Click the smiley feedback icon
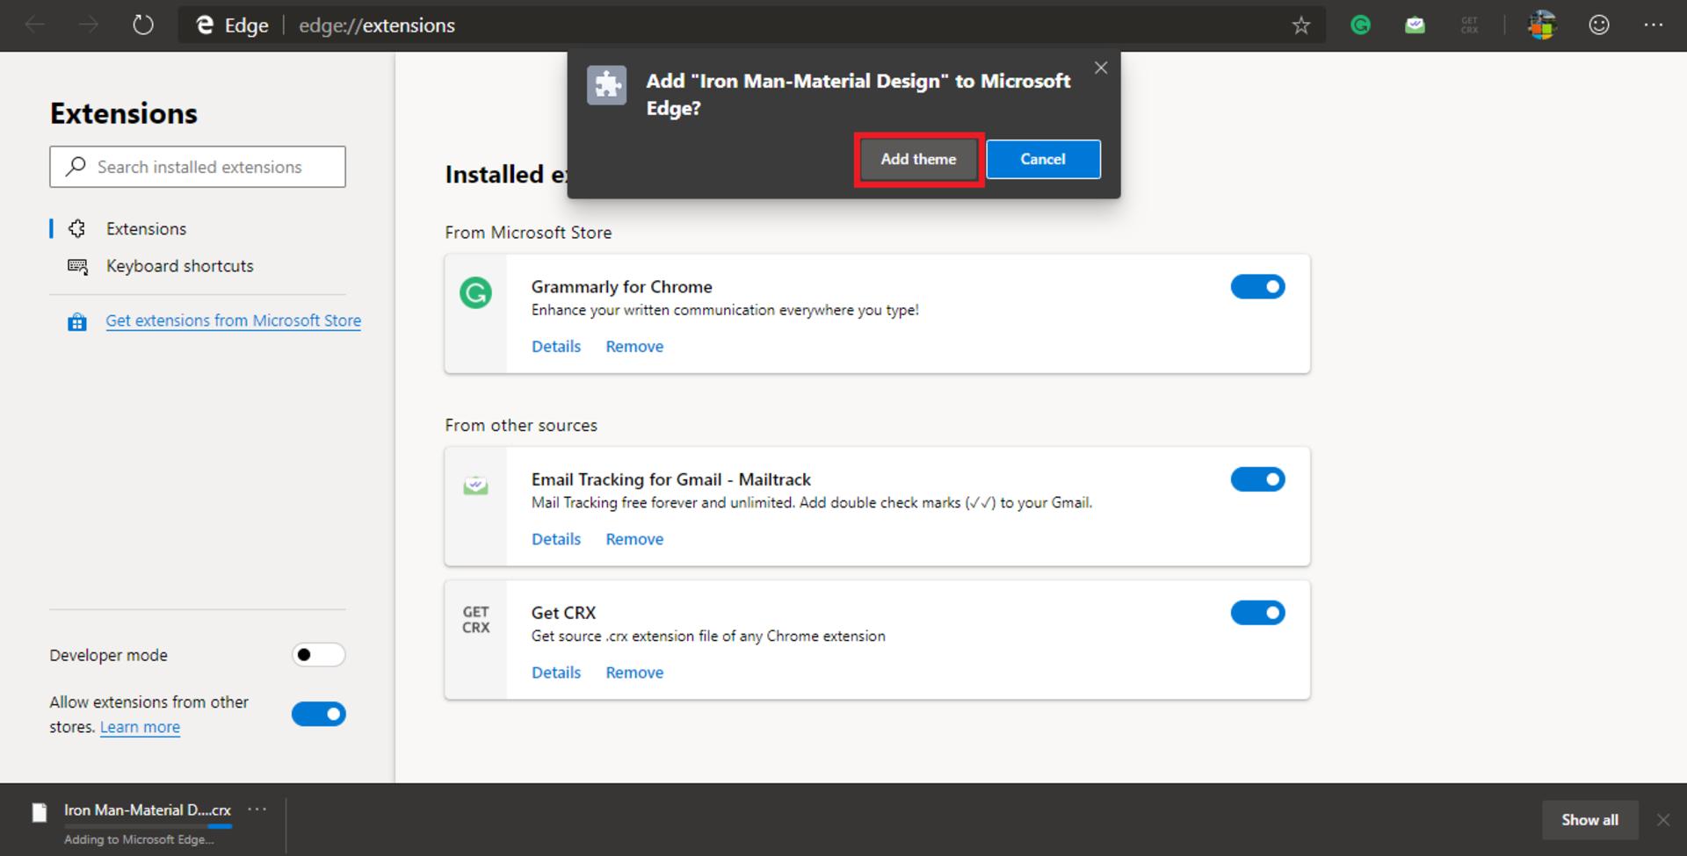 1599,25
